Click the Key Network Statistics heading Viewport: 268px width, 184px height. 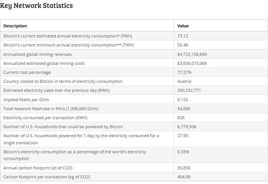[36, 6]
